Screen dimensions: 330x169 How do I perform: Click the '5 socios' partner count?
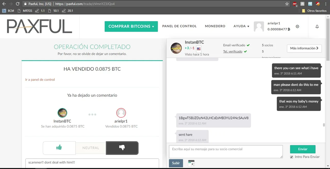point(267,45)
